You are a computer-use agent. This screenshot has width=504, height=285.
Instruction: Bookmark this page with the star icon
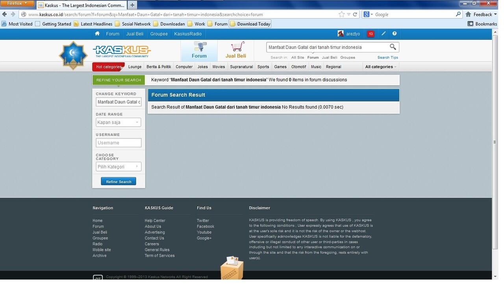[x=341, y=14]
